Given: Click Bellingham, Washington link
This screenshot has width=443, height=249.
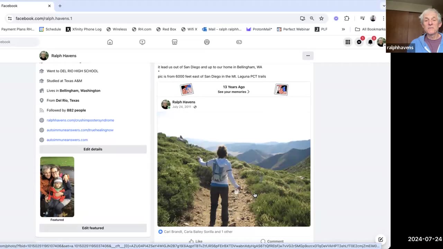Looking at the screenshot, I should 80,91.
